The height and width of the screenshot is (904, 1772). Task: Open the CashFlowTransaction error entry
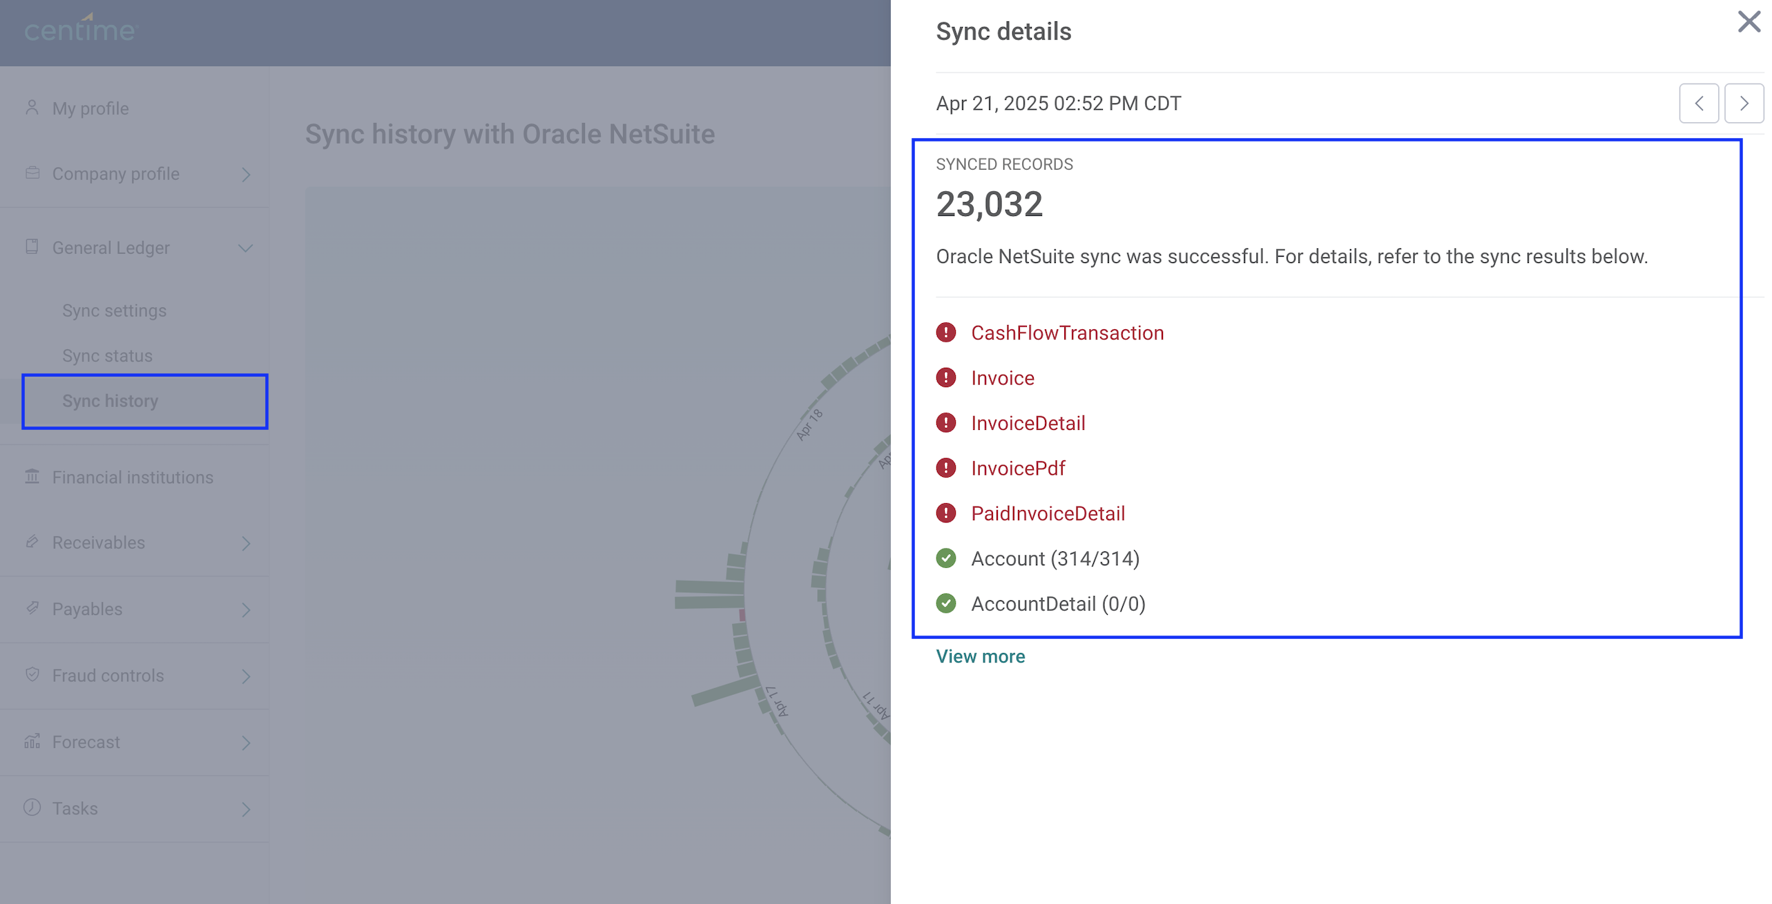click(1067, 333)
